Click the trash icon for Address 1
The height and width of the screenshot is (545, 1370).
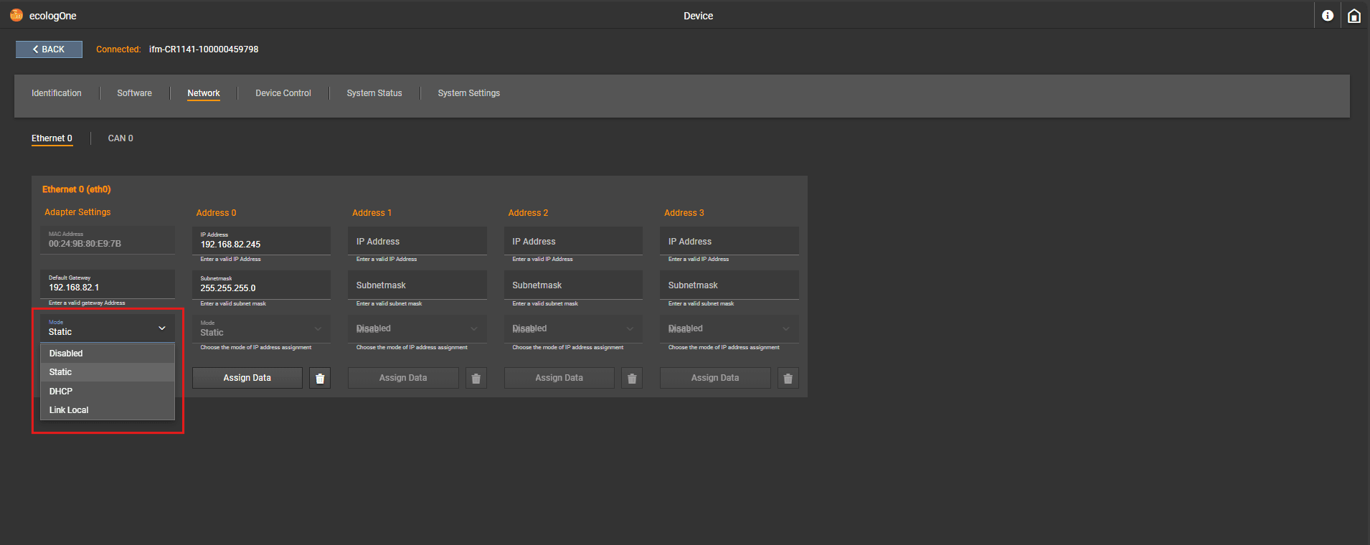476,378
